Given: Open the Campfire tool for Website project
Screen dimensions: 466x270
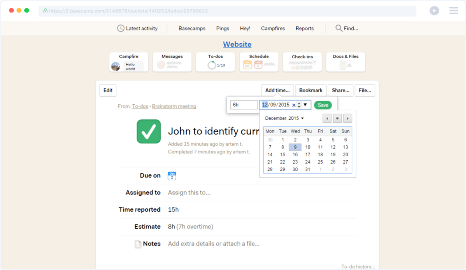Looking at the screenshot, I should (x=128, y=62).
